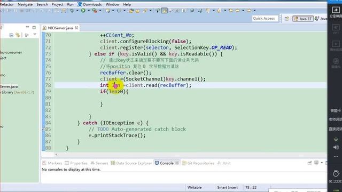Image resolution: width=342 pixels, height=192 pixels.
Task: Close the NIOServer.java editor tab
Action: (76, 28)
